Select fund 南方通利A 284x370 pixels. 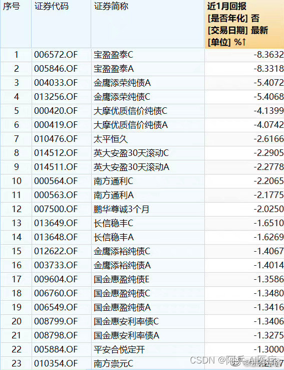point(114,195)
